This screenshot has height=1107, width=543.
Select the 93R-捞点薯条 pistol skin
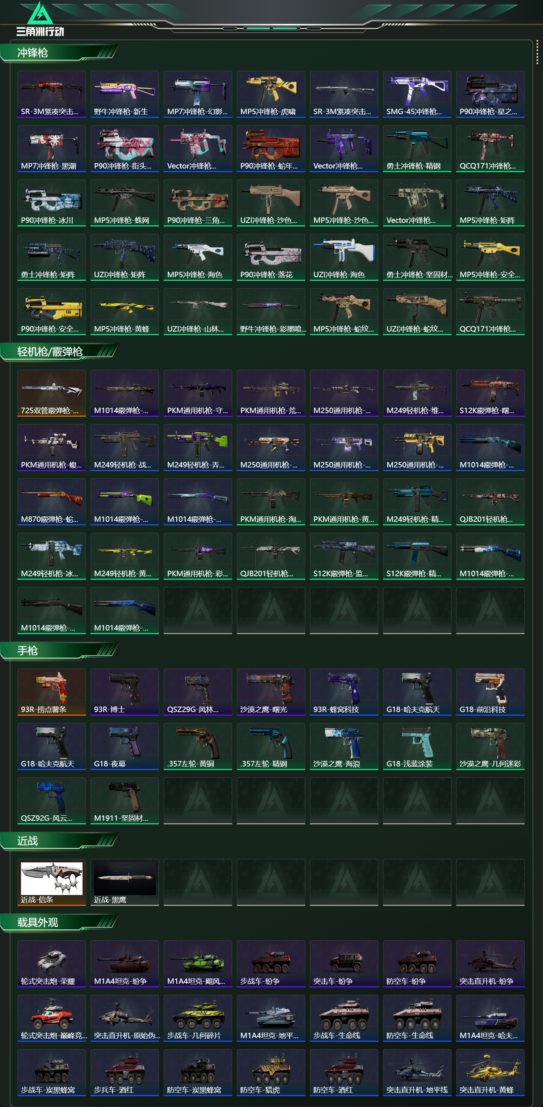point(51,692)
